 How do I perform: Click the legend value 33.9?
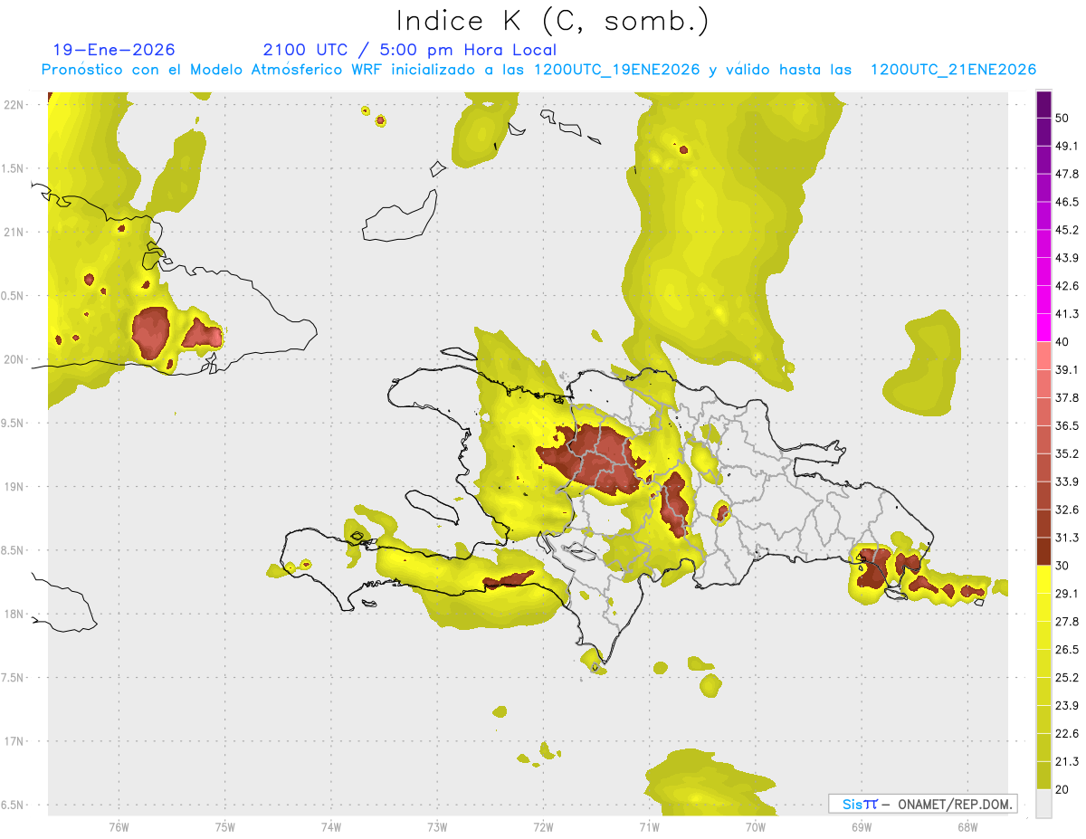(x=1066, y=481)
